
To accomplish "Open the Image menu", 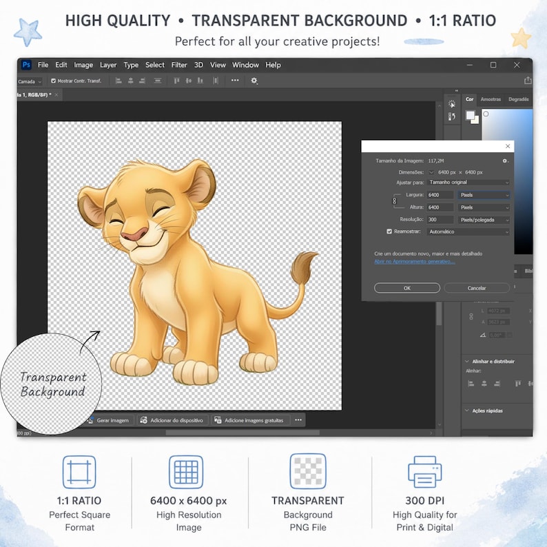I will coord(83,65).
